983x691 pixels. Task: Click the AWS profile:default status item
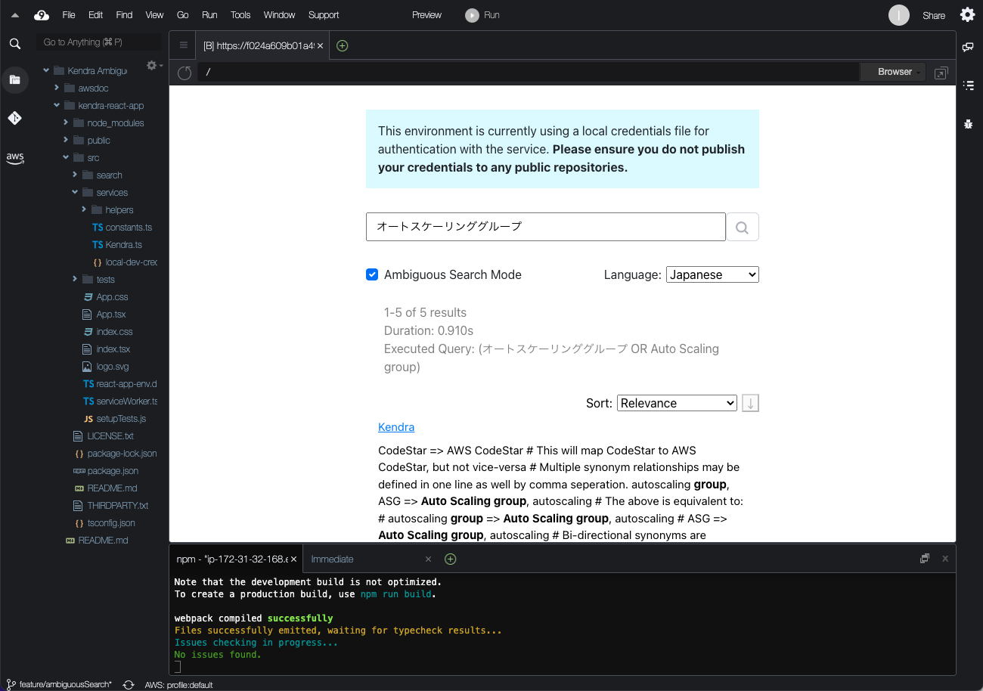coord(178,685)
